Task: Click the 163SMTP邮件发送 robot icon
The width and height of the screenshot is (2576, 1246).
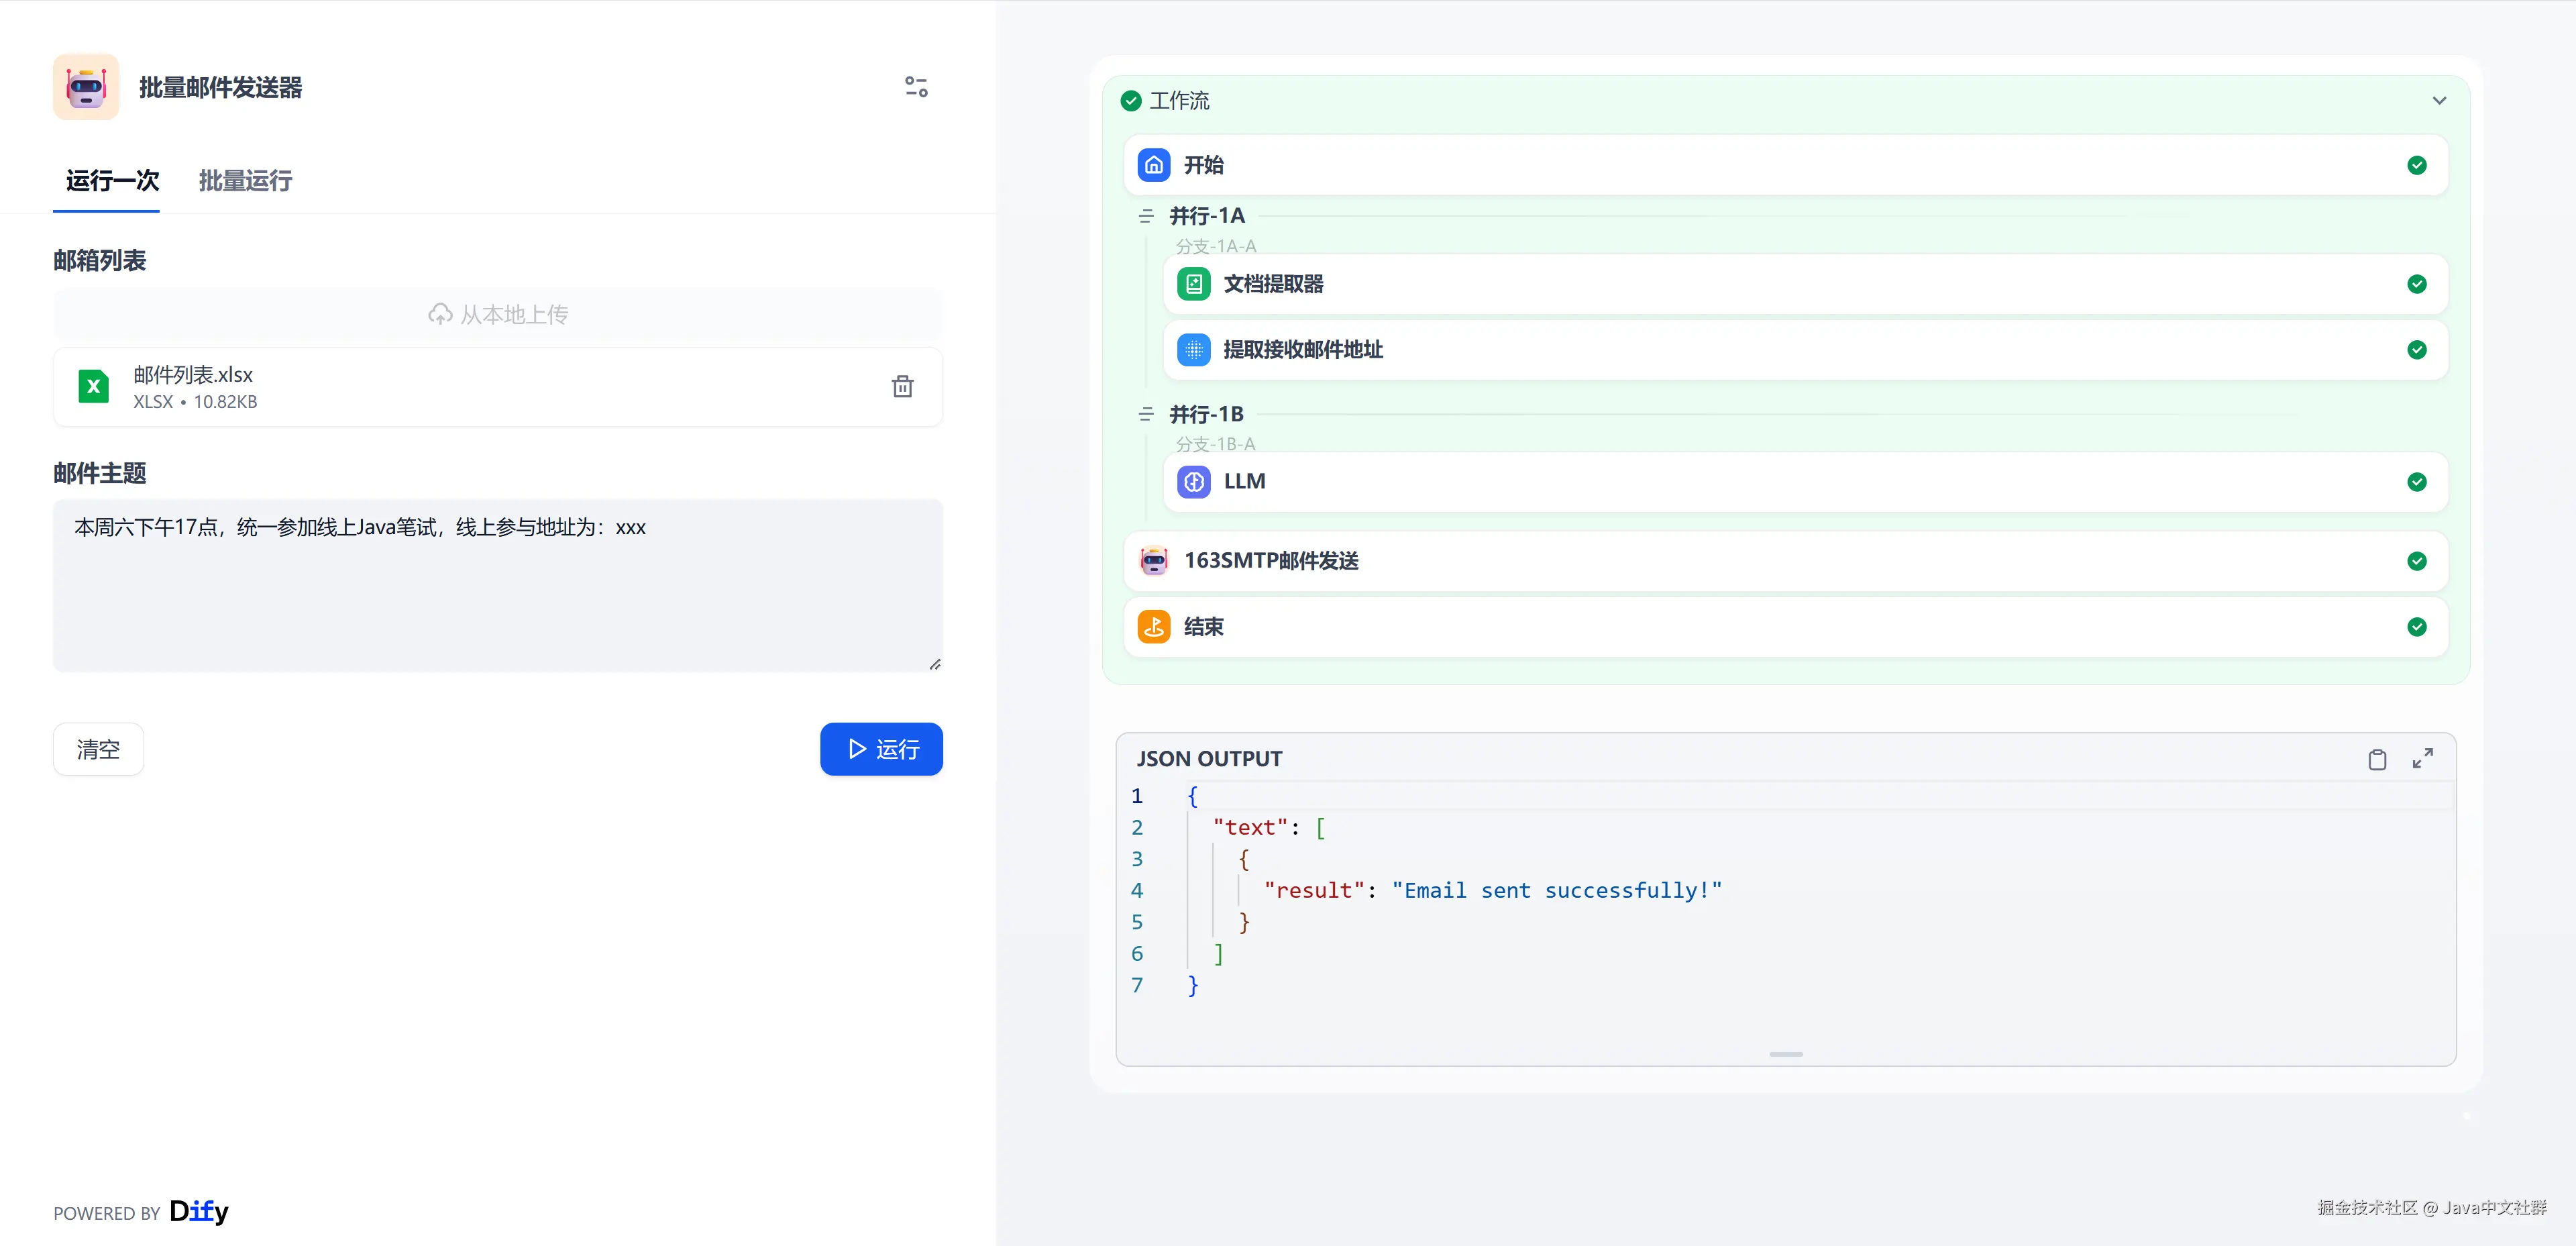Action: pos(1153,561)
